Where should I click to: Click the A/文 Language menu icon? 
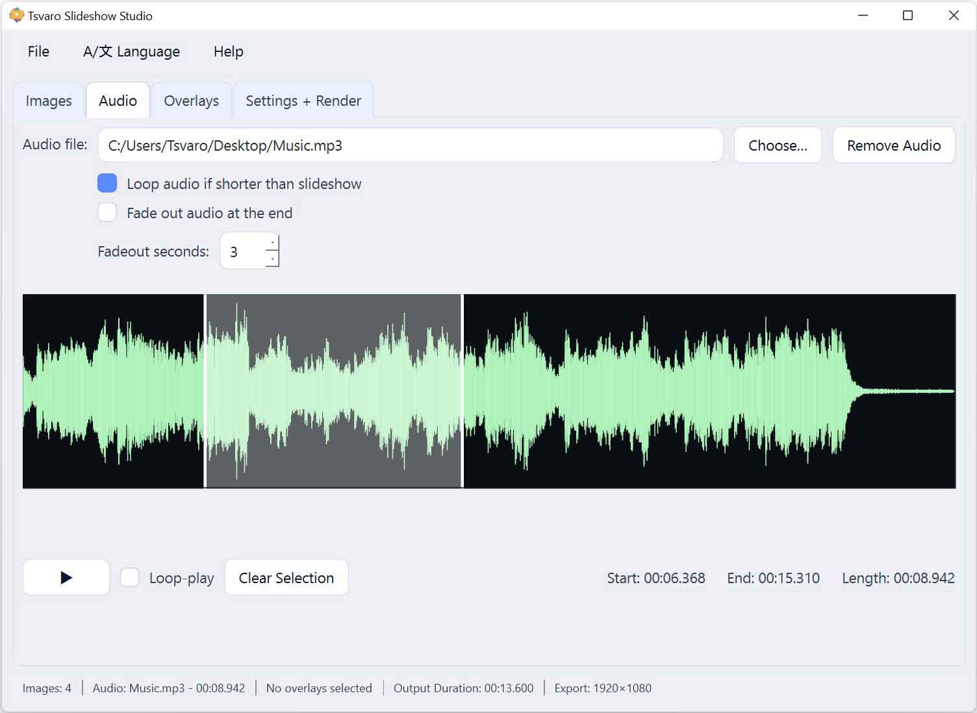(96, 51)
